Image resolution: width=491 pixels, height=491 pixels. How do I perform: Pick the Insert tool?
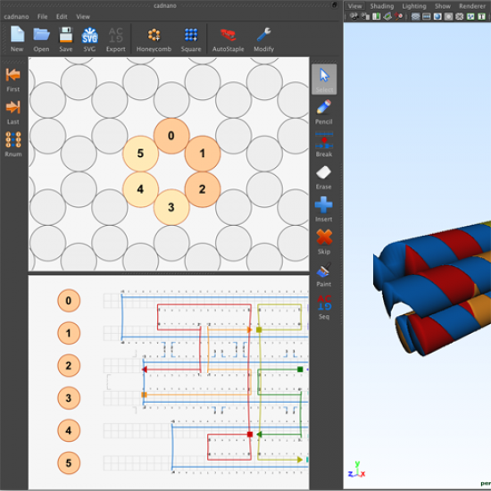point(324,210)
